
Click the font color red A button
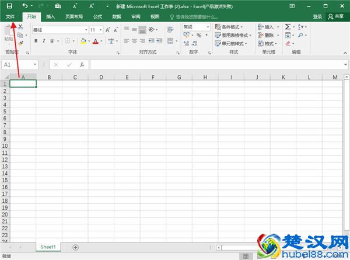pyautogui.click(x=94, y=41)
